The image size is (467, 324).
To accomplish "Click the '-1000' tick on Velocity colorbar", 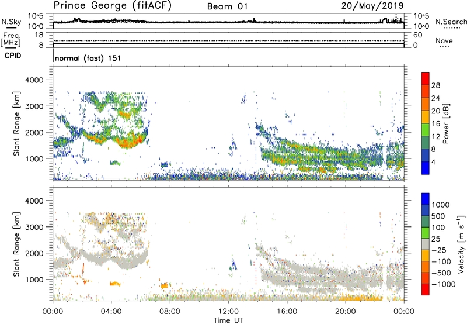I will [x=443, y=284].
